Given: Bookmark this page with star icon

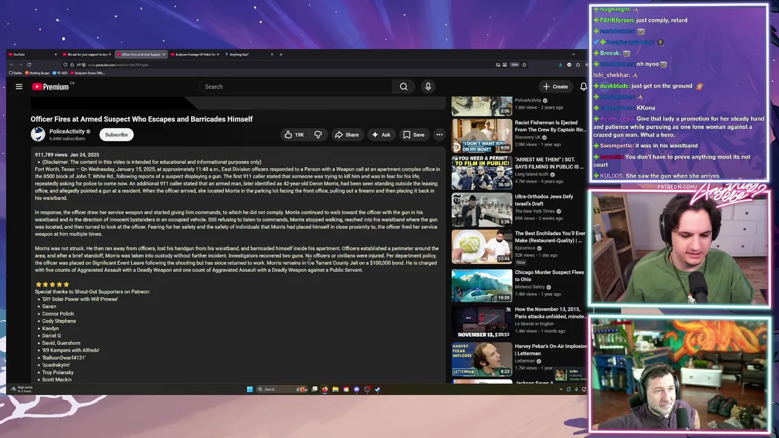Looking at the screenshot, I should 524,64.
